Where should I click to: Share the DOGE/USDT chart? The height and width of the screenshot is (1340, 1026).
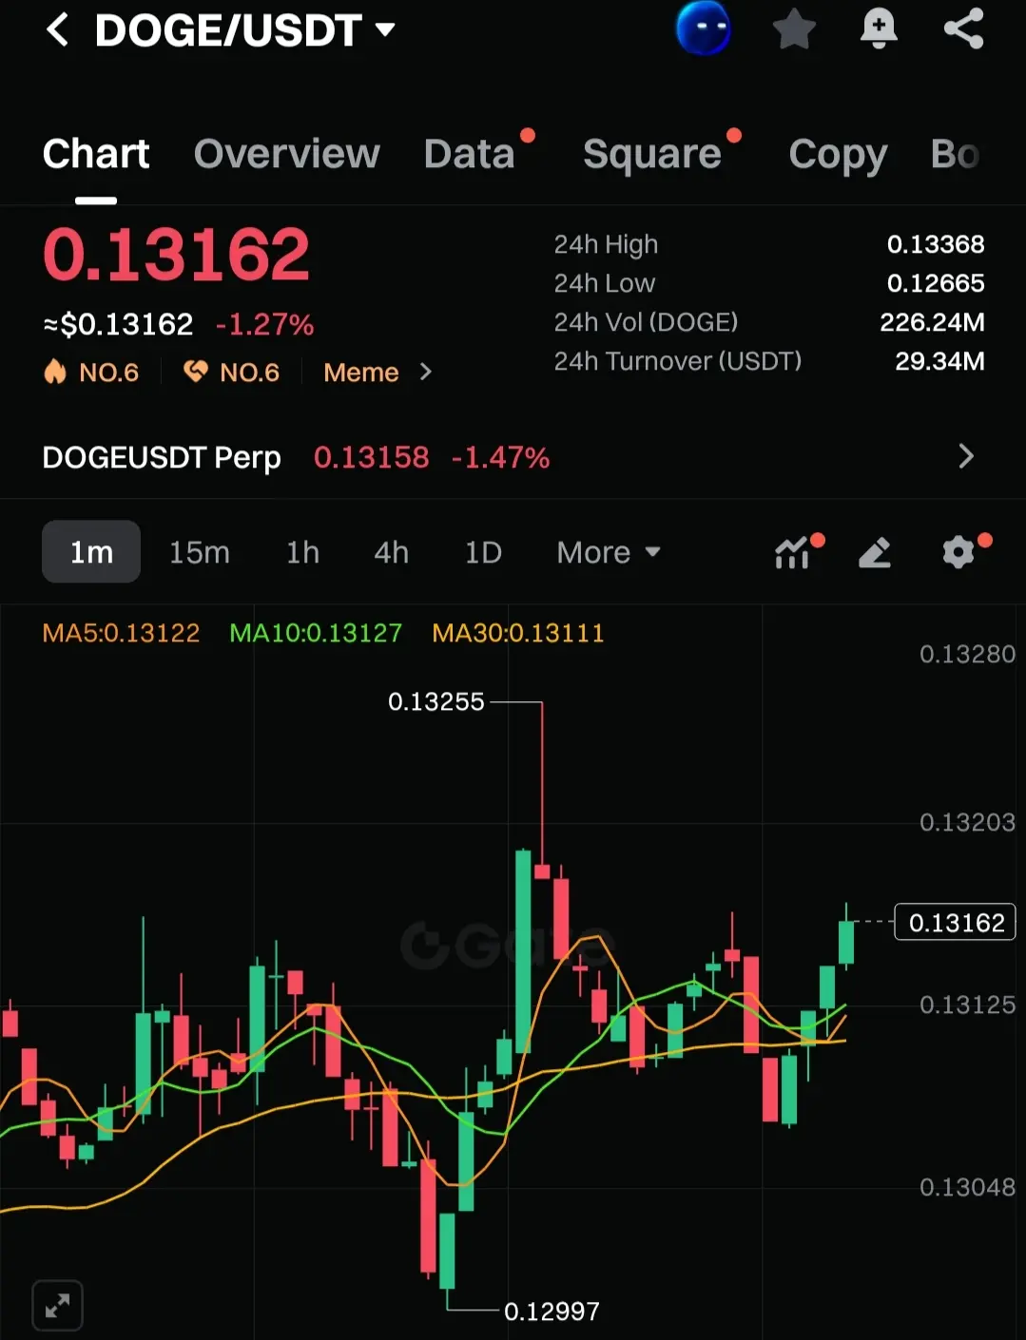[963, 29]
